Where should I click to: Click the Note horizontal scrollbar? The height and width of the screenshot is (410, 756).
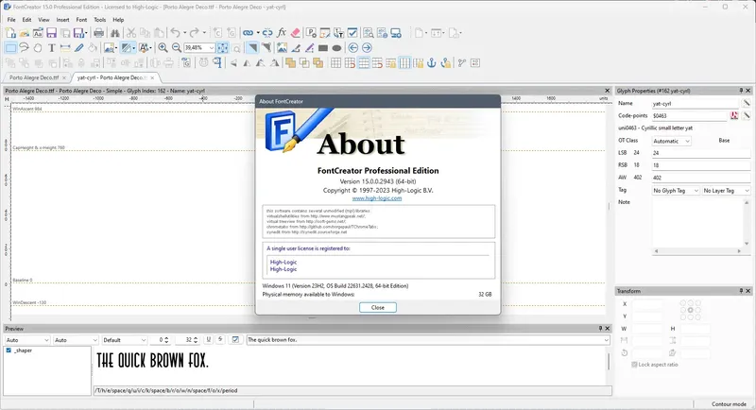[697, 251]
